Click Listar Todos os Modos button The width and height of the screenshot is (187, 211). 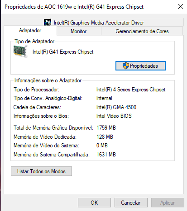[41, 171]
